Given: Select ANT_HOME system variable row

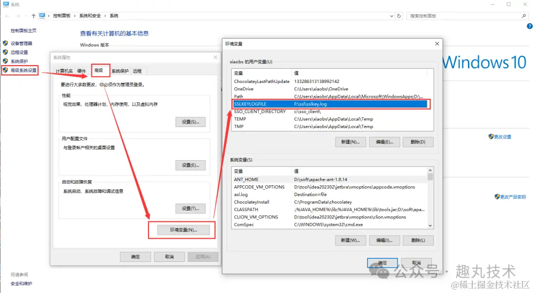Looking at the screenshot, I should click(x=330, y=179).
